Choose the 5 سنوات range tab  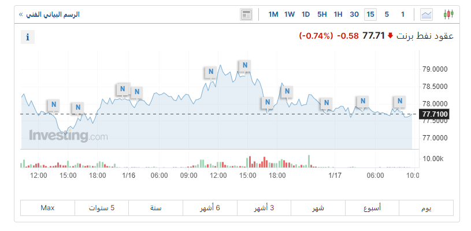pos(101,208)
